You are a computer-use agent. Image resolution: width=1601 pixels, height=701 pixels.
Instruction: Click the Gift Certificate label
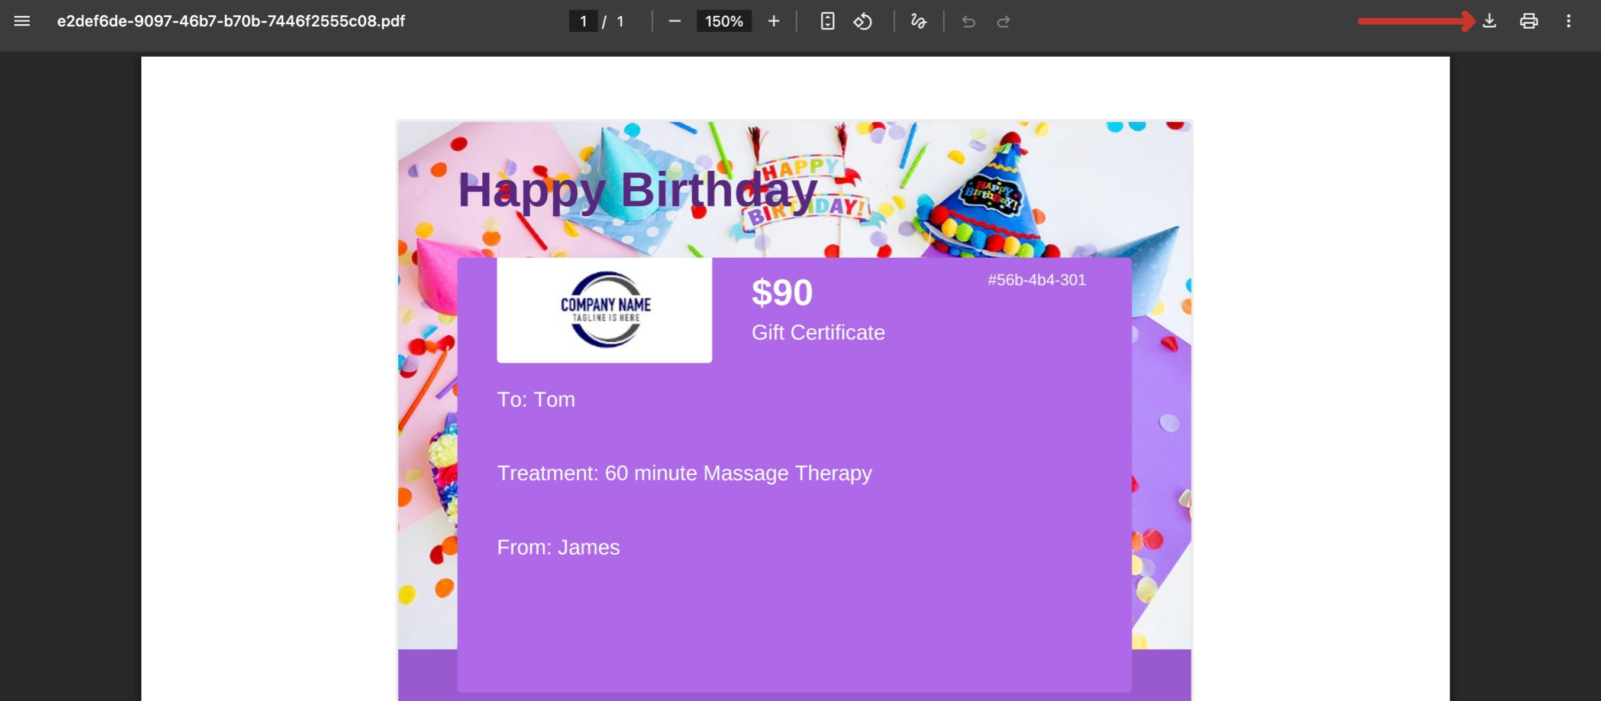818,332
